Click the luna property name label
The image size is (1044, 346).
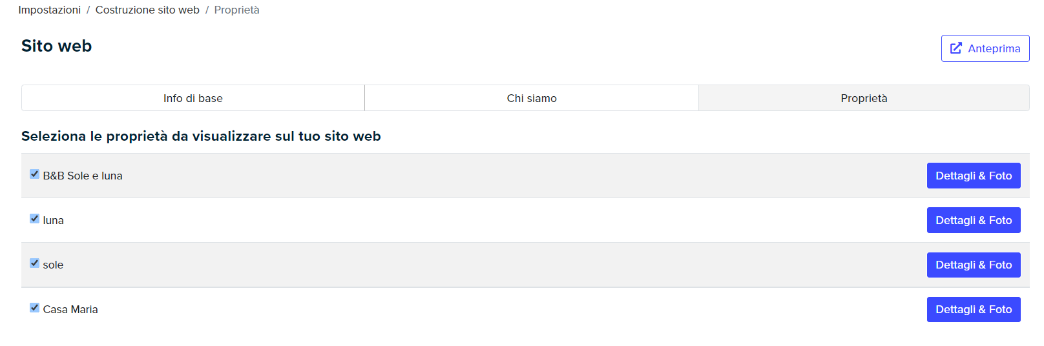click(54, 220)
